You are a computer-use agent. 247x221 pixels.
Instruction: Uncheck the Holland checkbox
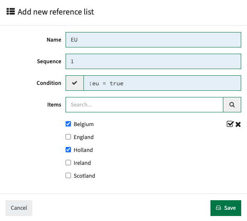(x=68, y=150)
